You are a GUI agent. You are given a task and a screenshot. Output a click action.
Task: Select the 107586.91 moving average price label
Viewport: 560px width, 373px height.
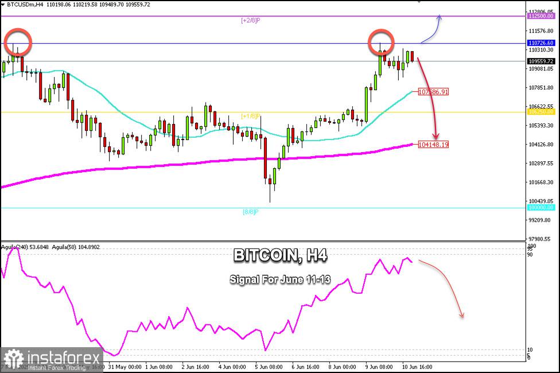coord(433,92)
